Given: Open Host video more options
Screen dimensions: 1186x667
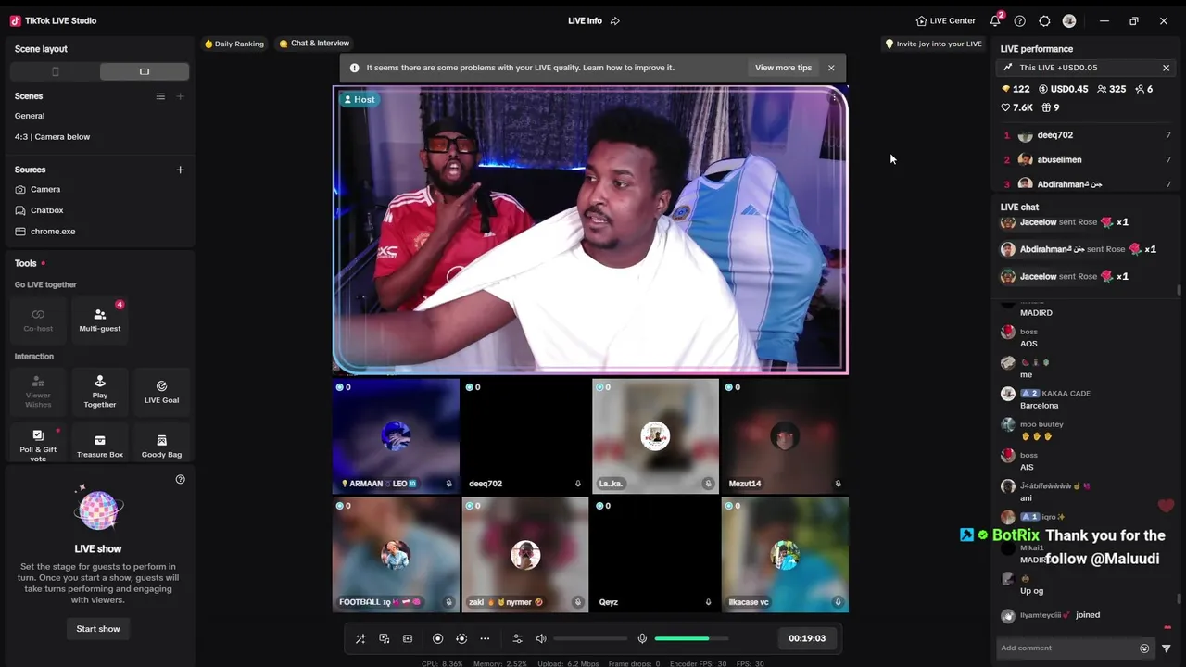Looking at the screenshot, I should coord(834,97).
